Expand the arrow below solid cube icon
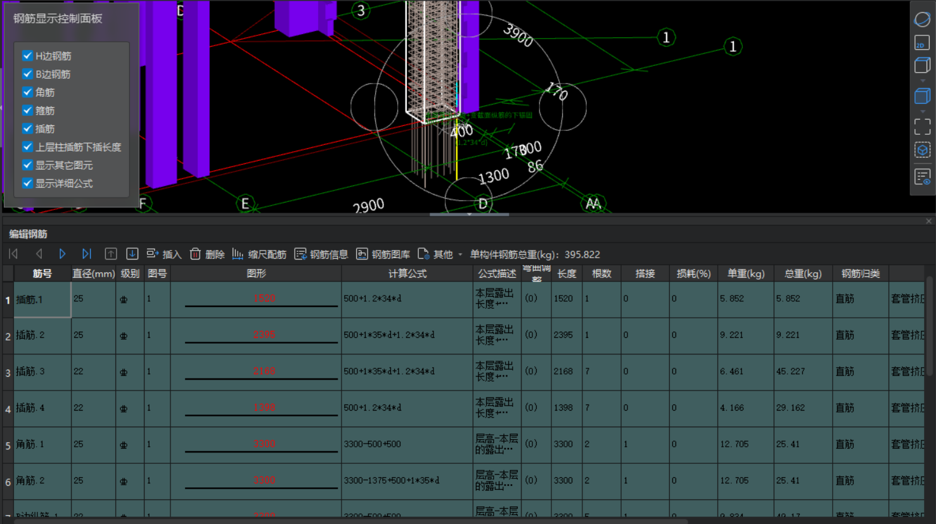936x524 pixels. (923, 111)
